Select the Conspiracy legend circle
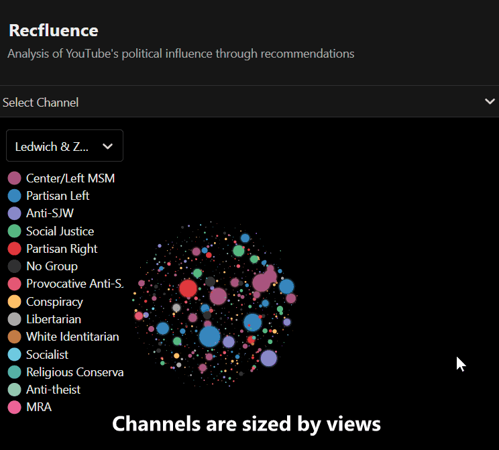499x450 pixels. pos(14,302)
